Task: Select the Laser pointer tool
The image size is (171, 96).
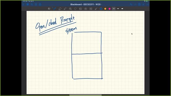Action: 96,9
